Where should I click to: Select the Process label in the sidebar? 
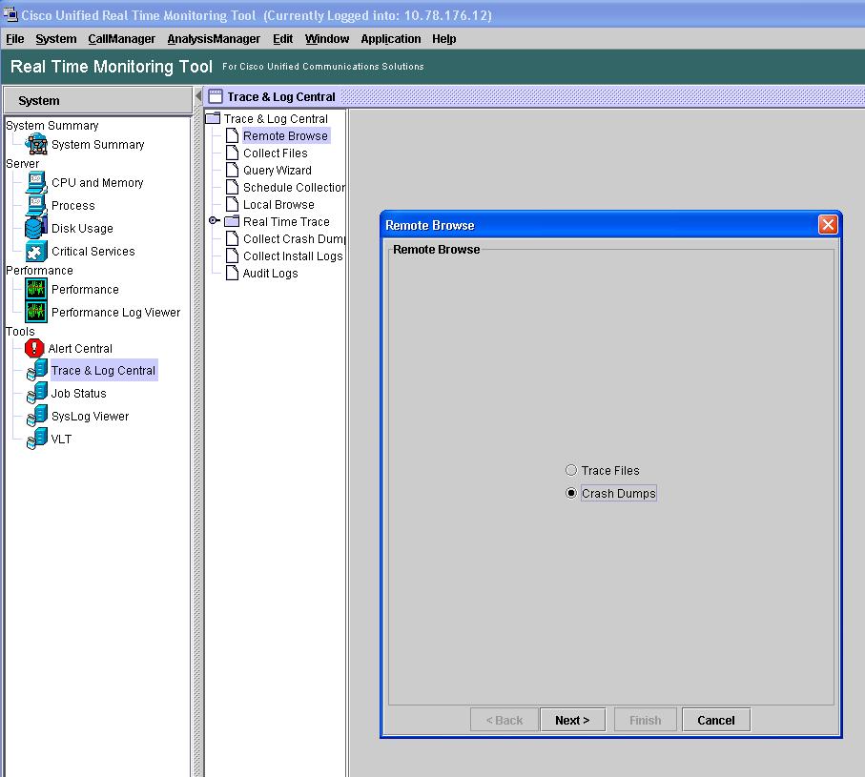point(72,206)
